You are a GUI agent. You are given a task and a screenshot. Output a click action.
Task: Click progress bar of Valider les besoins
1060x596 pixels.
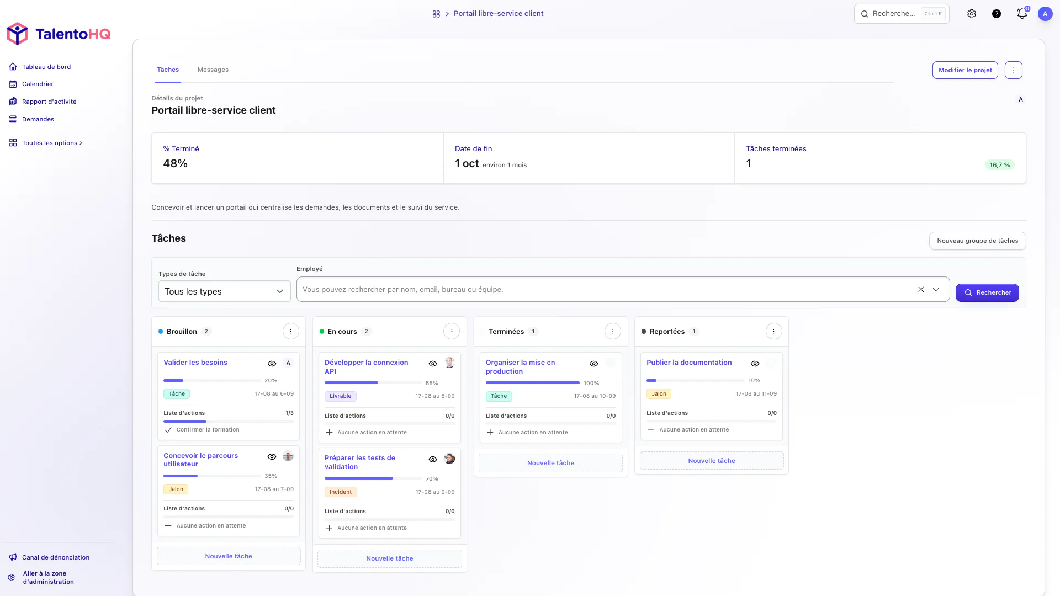click(212, 381)
